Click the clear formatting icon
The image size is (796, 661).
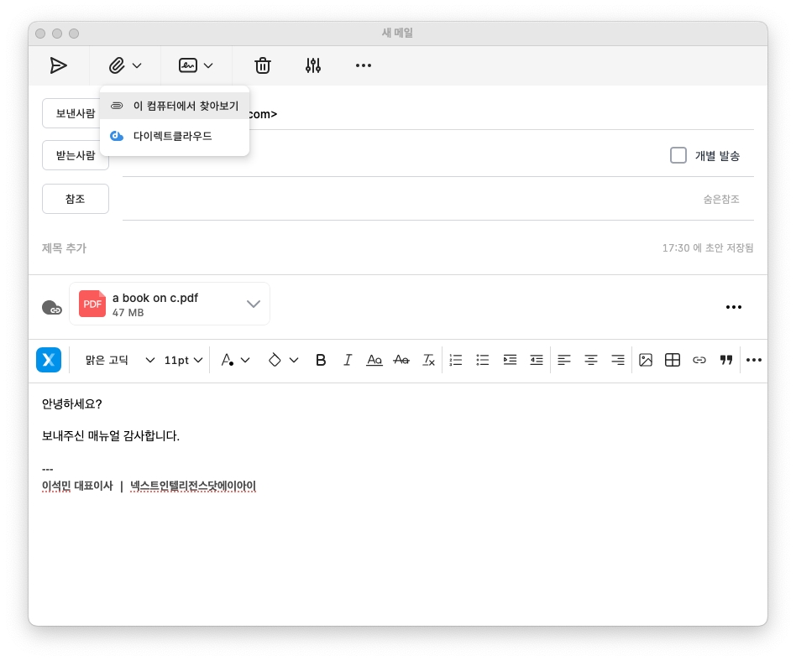click(x=428, y=360)
